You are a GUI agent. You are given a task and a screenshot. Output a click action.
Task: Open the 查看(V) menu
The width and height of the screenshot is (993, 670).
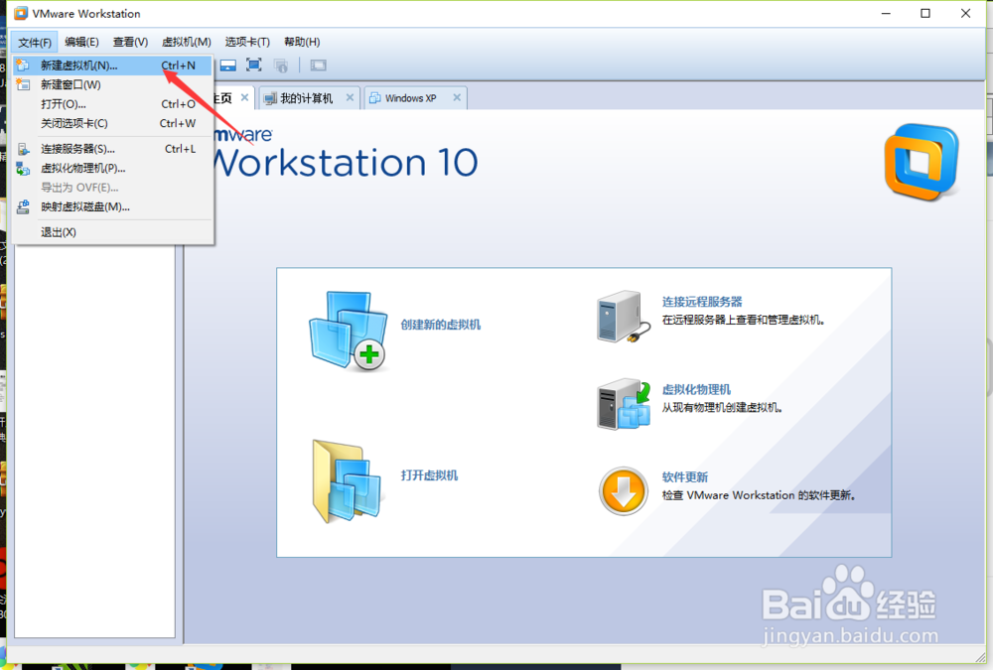click(x=130, y=42)
